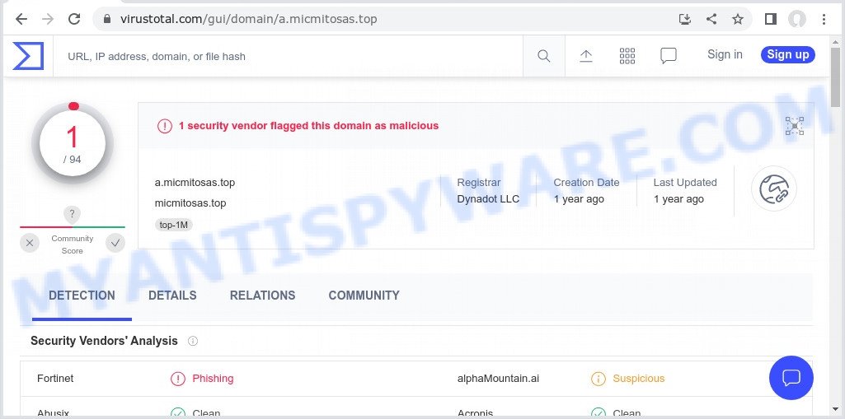The width and height of the screenshot is (845, 419).
Task: Click Dynadot LLC registrar value
Action: coord(488,199)
